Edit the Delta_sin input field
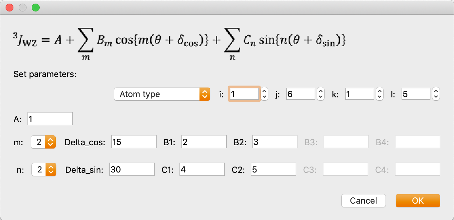 tap(132, 170)
